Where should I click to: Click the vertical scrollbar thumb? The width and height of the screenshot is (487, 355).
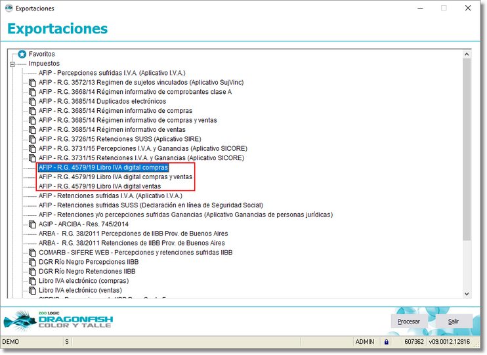click(467, 149)
